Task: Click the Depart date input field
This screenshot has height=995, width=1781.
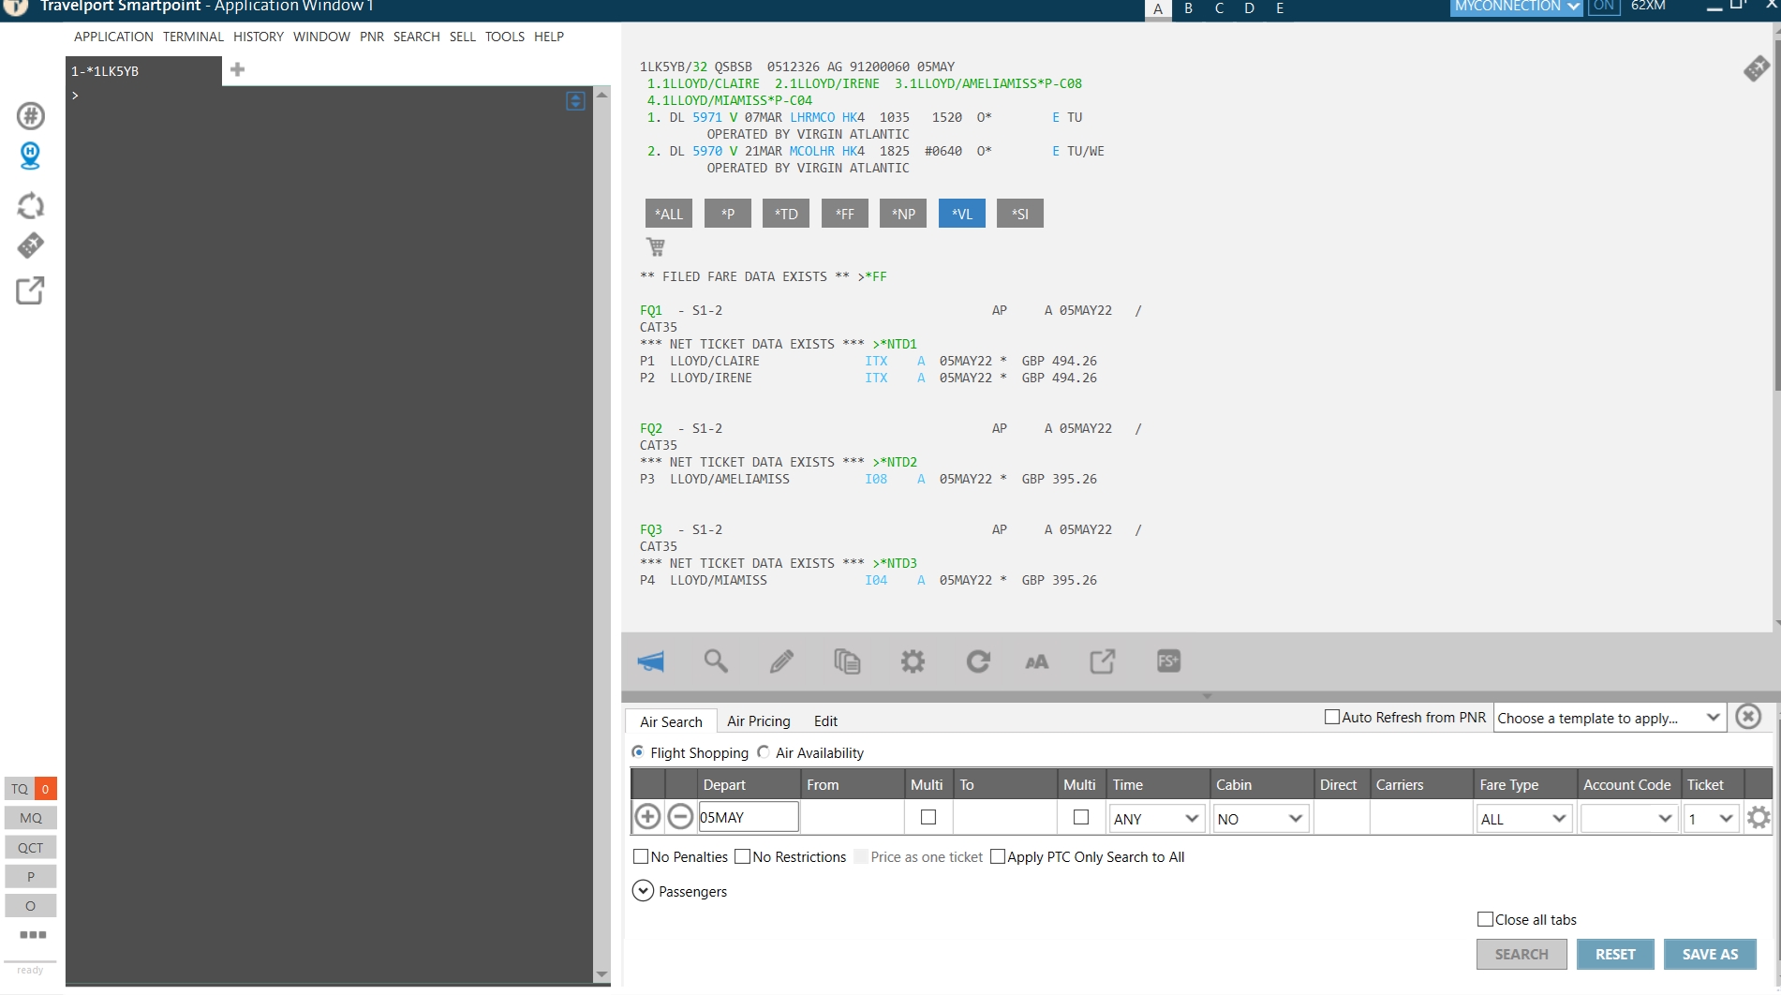Action: [x=749, y=817]
